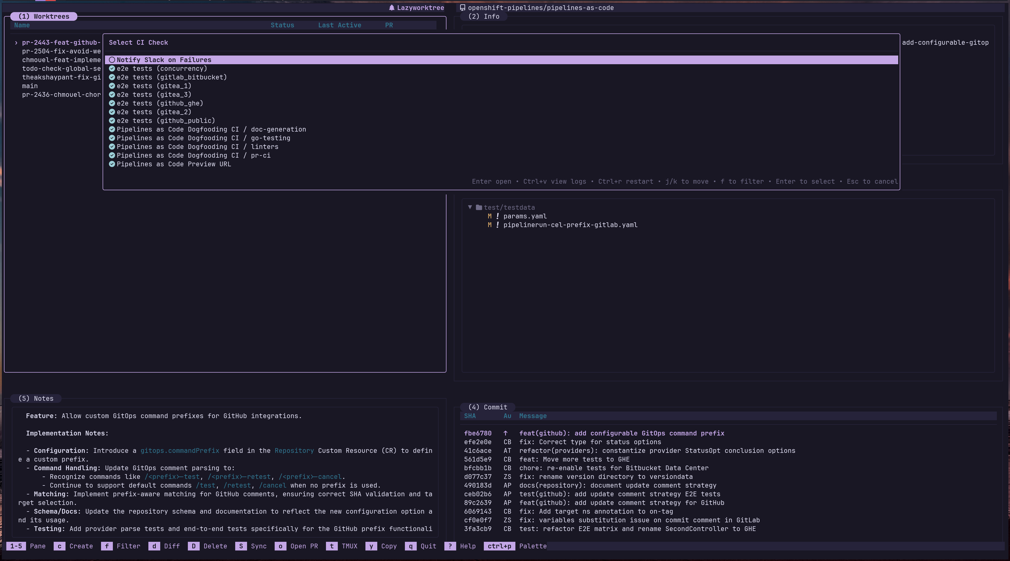Select the Dogfooding CI / go-testing check
Screen dimensions: 1010x561
(203, 138)
